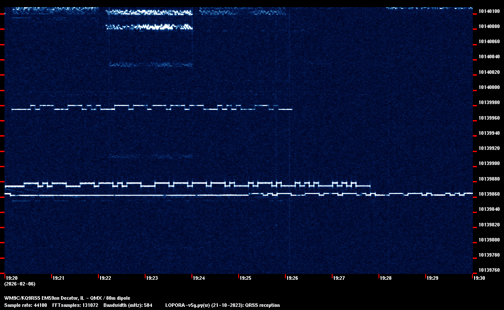Click the end of the trace near 10139970
This screenshot has width=504, height=310.
coord(291,109)
